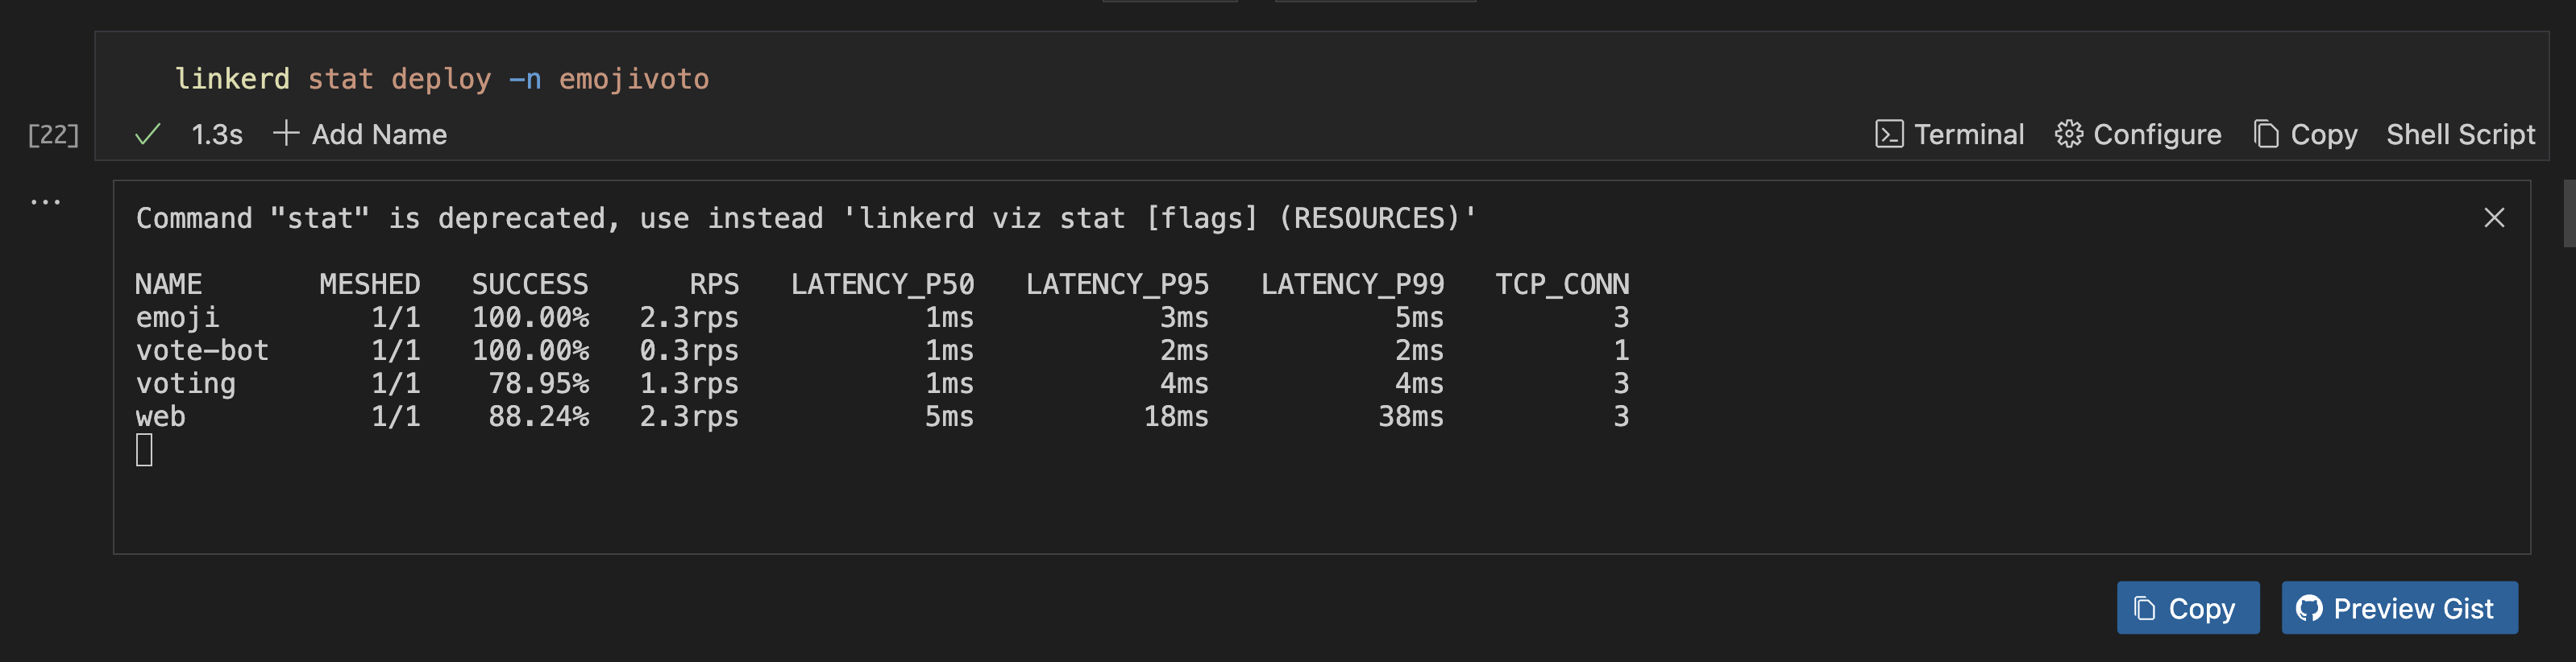
Task: Open a Terminal from the block toolbar
Action: click(x=1951, y=134)
